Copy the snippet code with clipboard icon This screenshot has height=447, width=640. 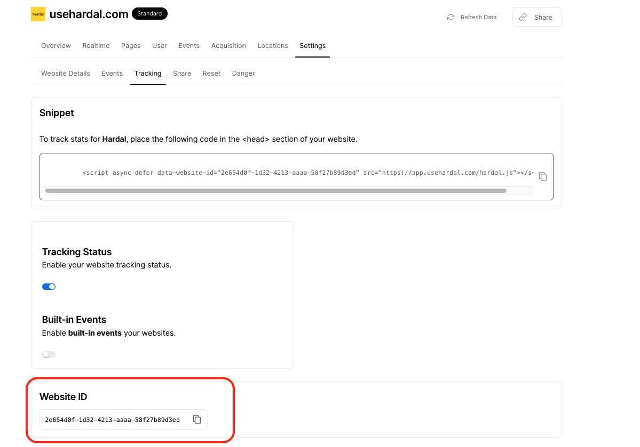542,176
